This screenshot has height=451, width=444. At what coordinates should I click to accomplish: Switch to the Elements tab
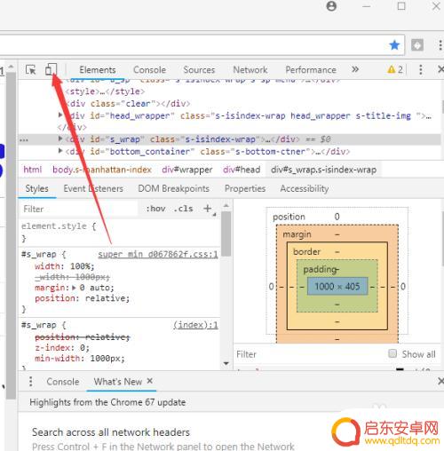point(98,70)
